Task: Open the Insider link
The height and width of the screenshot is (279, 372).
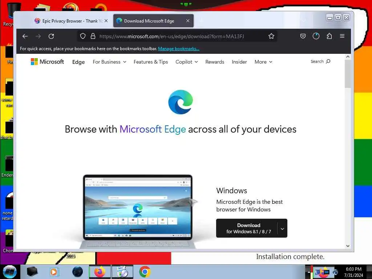Action: (239, 62)
